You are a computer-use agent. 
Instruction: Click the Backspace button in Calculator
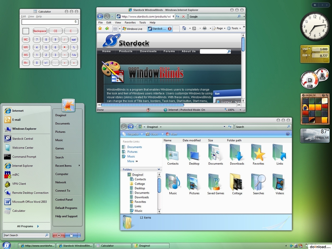click(40, 31)
